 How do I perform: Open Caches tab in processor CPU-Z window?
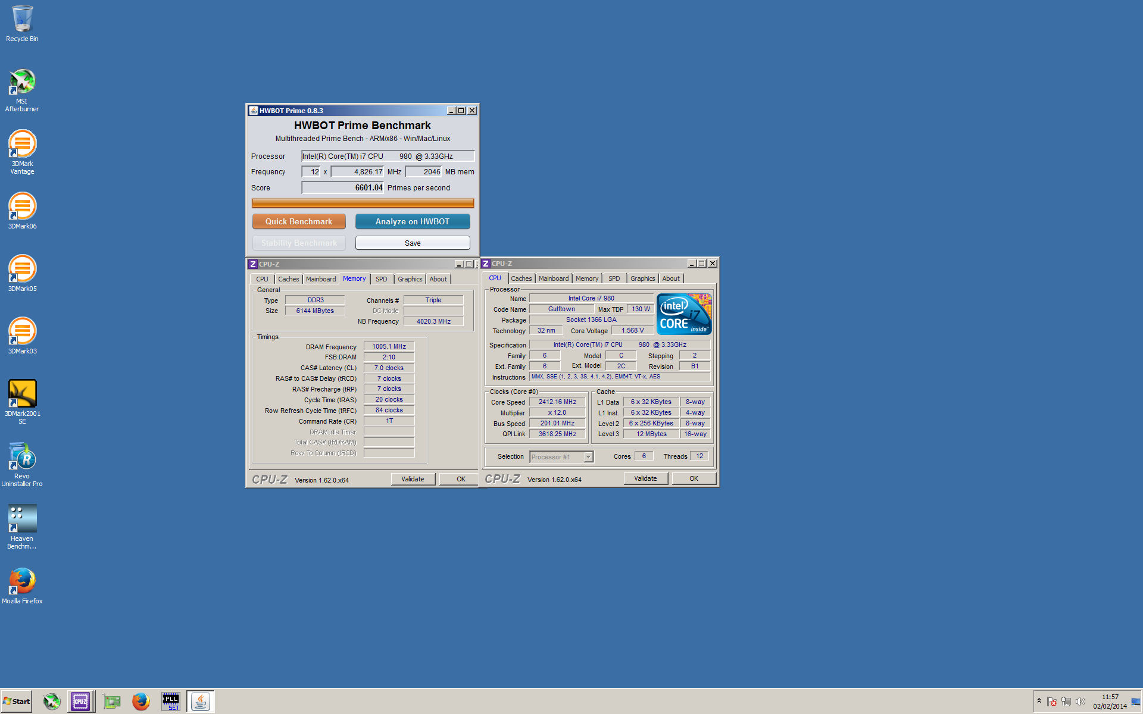(521, 278)
